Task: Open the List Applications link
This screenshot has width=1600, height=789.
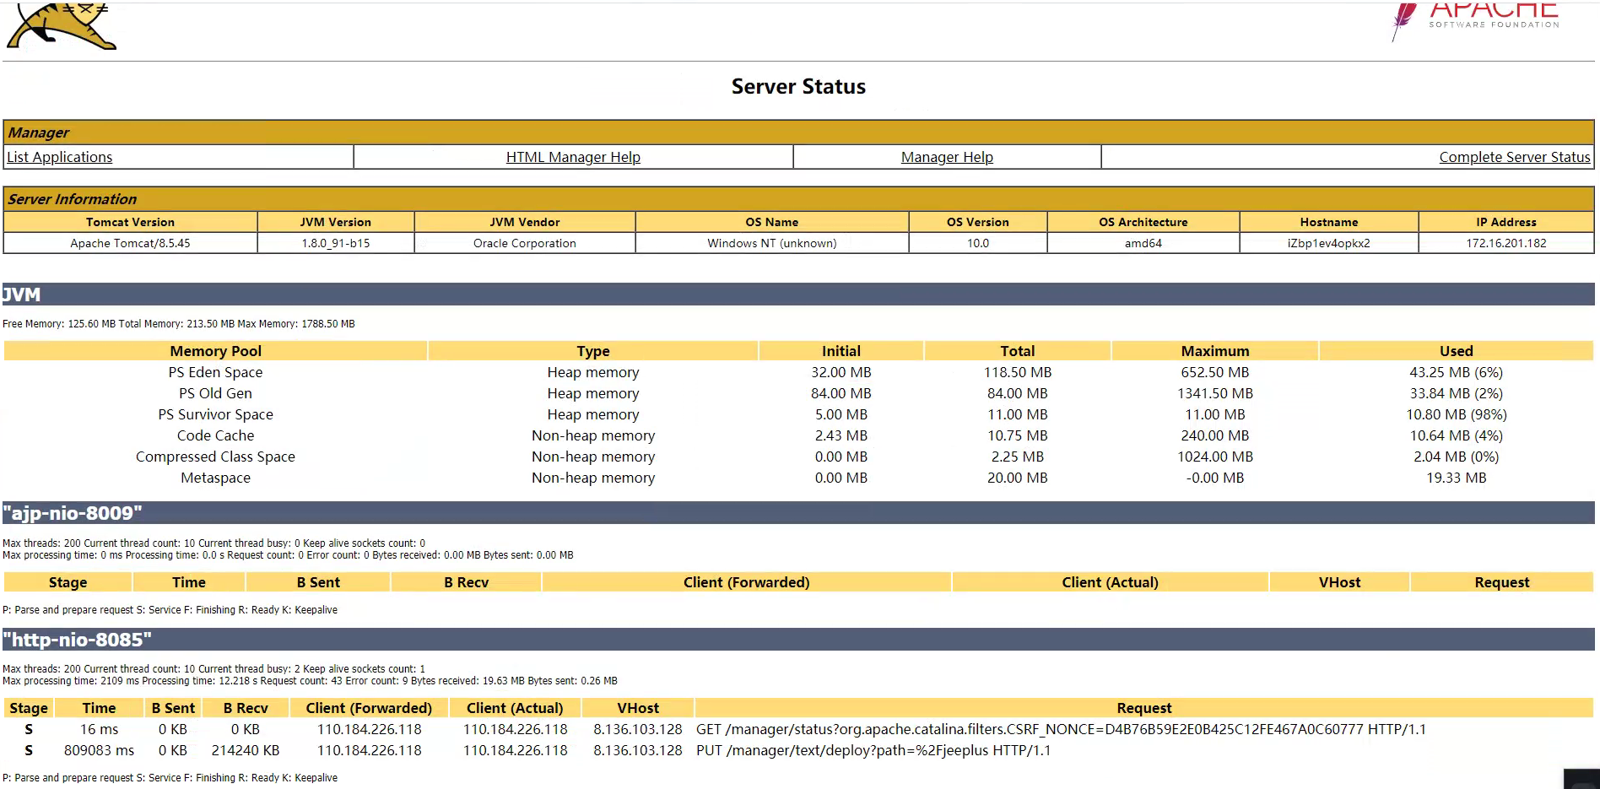Action: tap(60, 157)
